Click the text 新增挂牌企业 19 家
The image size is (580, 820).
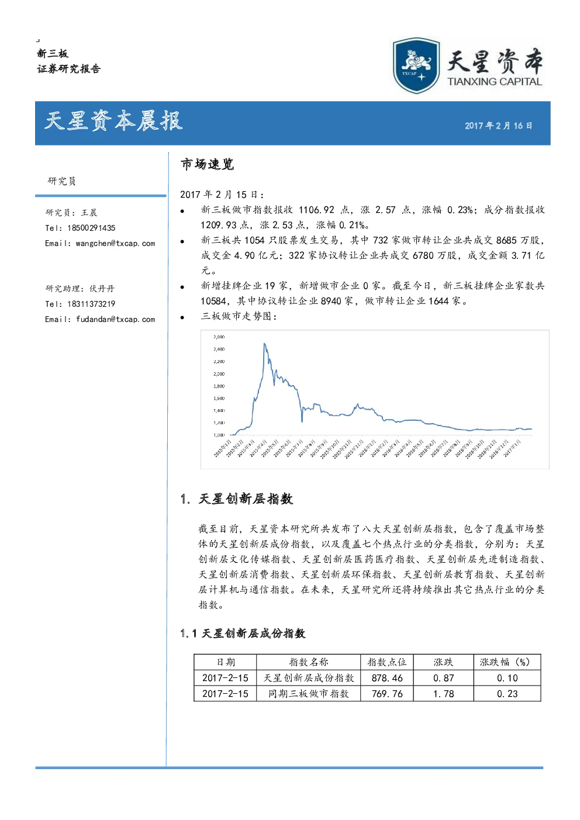click(244, 286)
